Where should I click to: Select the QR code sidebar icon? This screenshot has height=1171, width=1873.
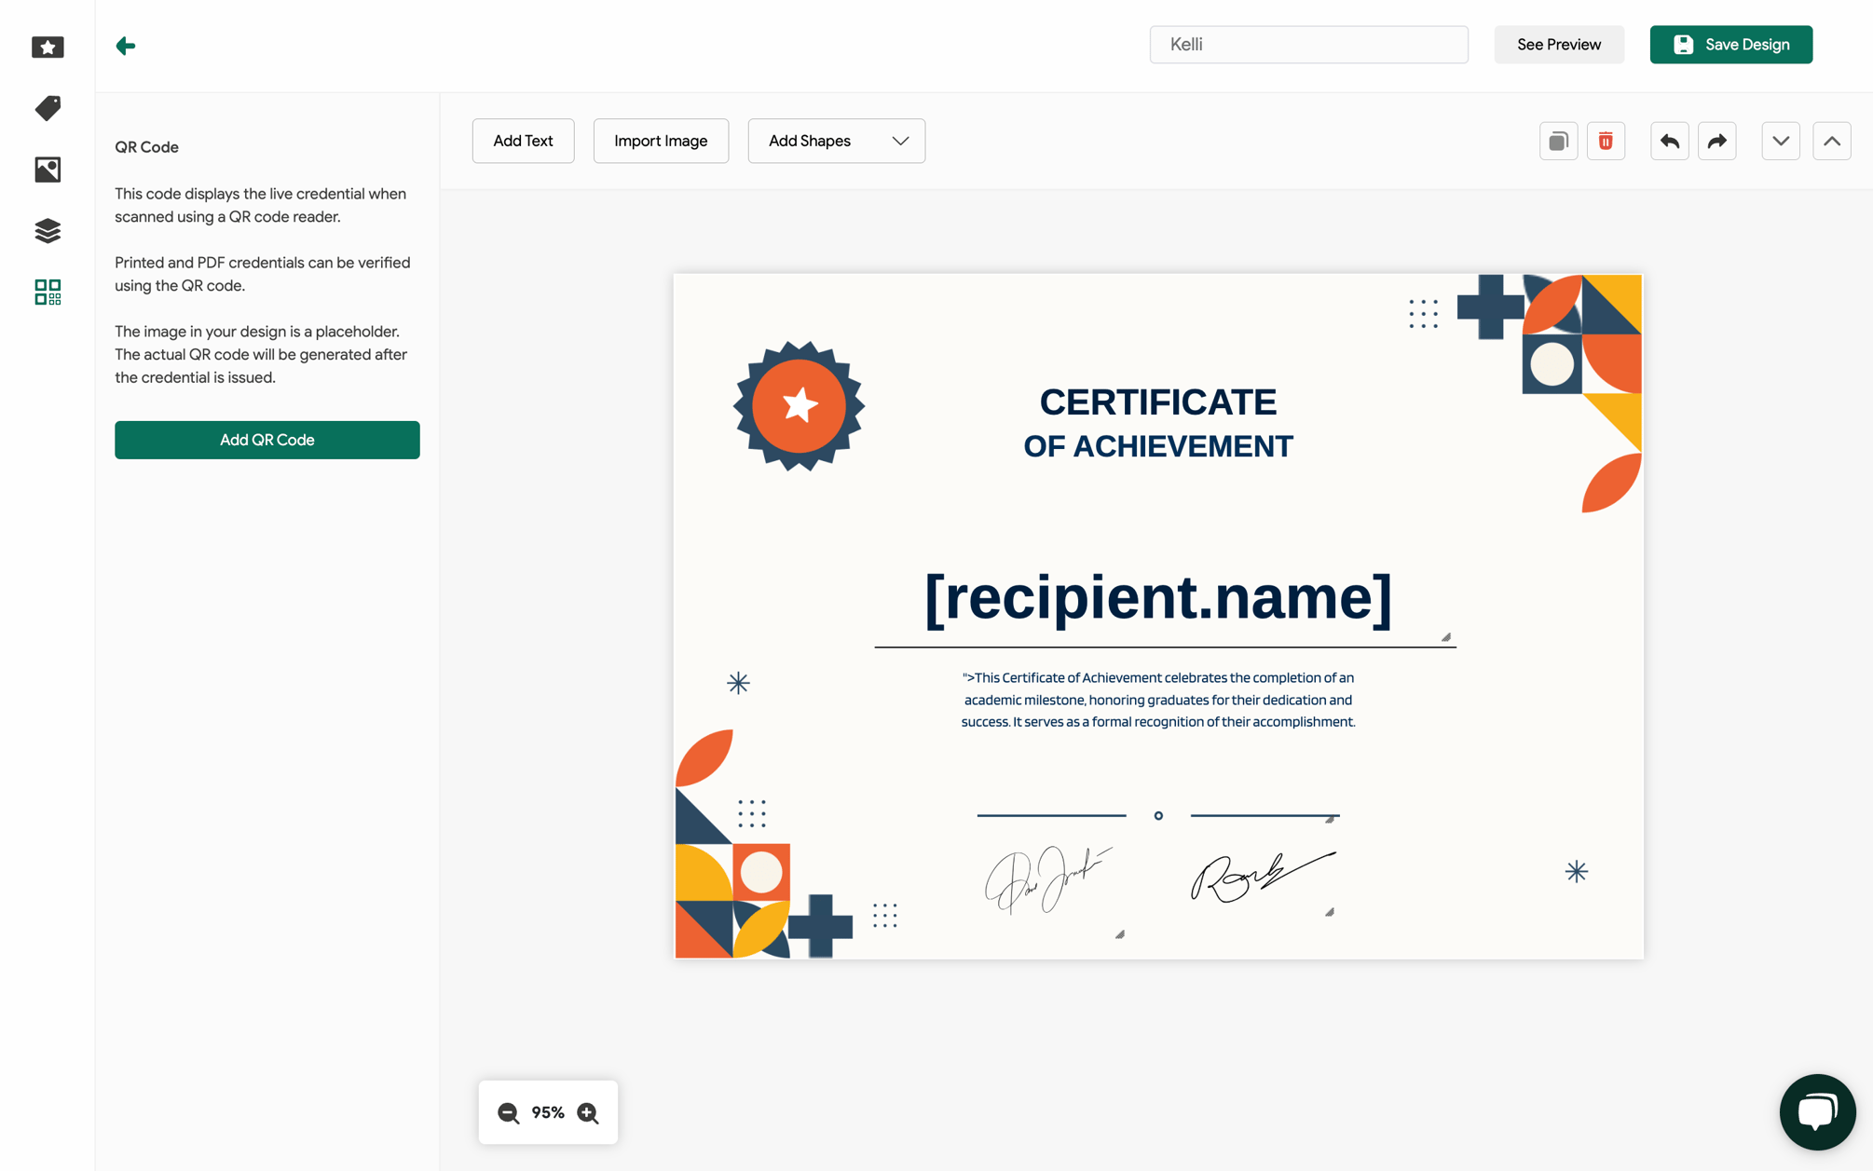click(x=48, y=293)
